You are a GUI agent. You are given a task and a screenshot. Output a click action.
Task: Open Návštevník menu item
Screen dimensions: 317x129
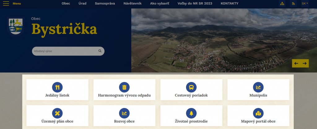(x=132, y=3)
